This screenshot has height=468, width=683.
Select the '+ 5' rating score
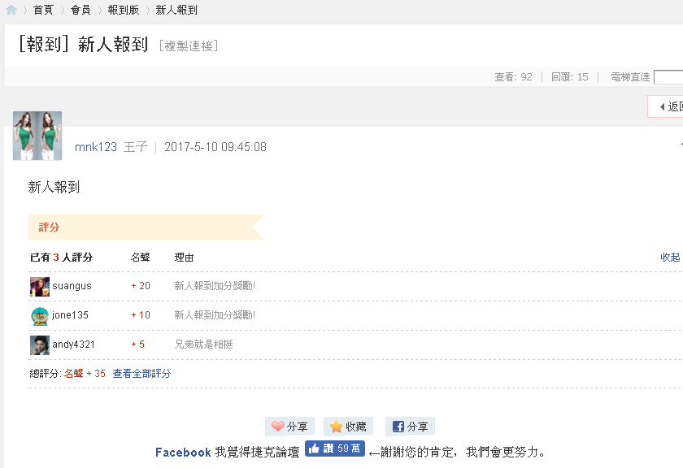(x=137, y=344)
